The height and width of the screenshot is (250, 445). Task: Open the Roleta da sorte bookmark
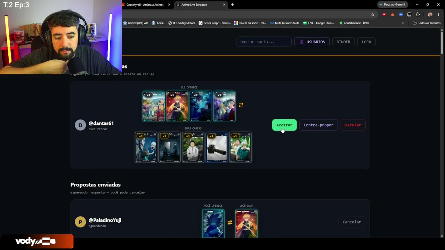pos(250,23)
